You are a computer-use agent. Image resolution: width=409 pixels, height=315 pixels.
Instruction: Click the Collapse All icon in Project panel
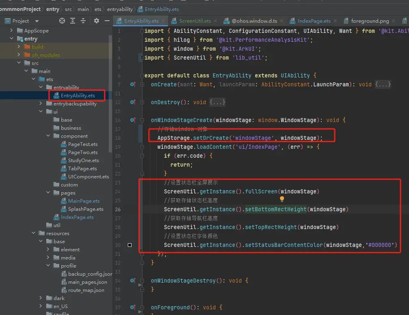coord(83,21)
